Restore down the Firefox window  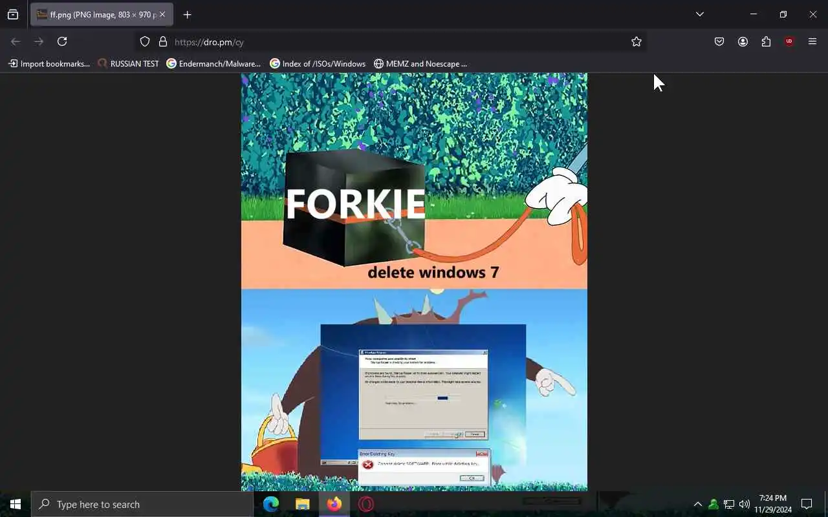pos(783,14)
